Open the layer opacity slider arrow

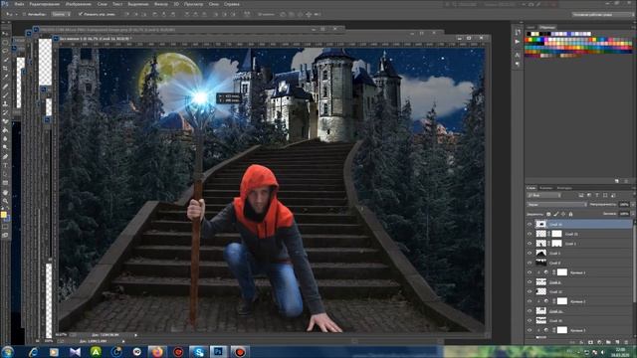tap(632, 205)
